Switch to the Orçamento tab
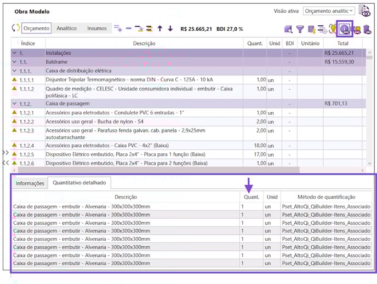This screenshot has height=284, width=377. (36, 28)
